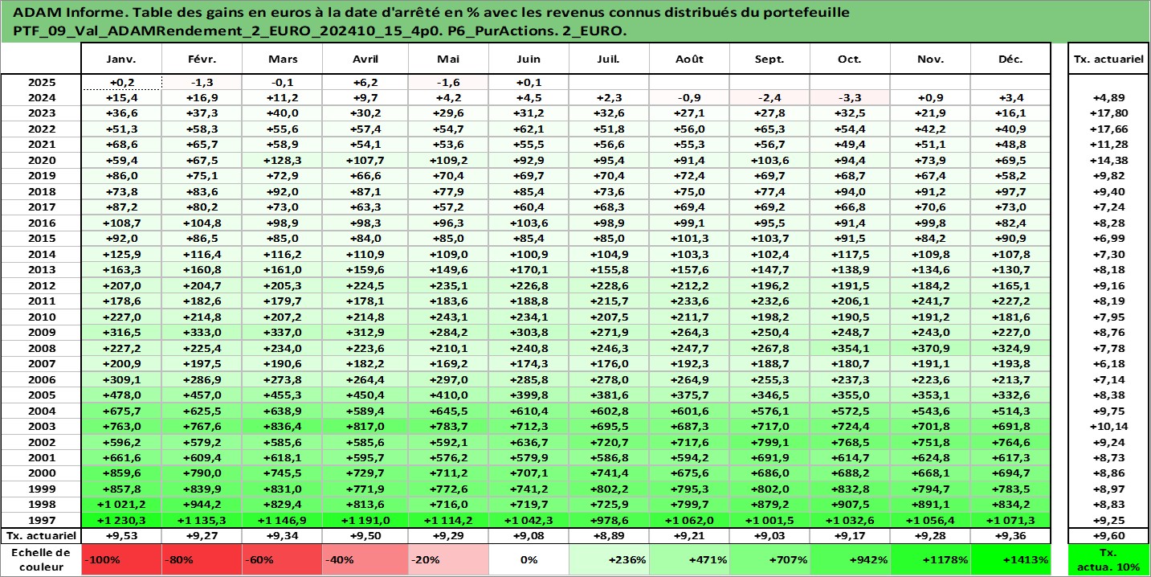Click the 2003 Mars cell showing +836,4

pyautogui.click(x=282, y=427)
